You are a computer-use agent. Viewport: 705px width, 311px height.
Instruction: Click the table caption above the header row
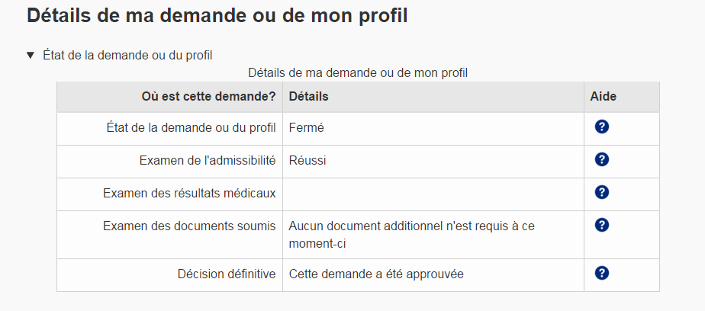[358, 73]
